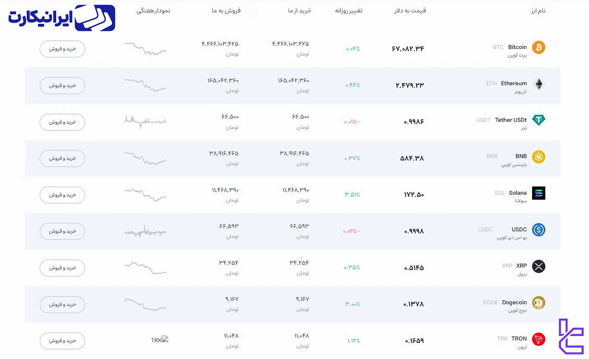Click the Solana logo icon
Image resolution: width=589 pixels, height=359 pixels.
[538, 193]
